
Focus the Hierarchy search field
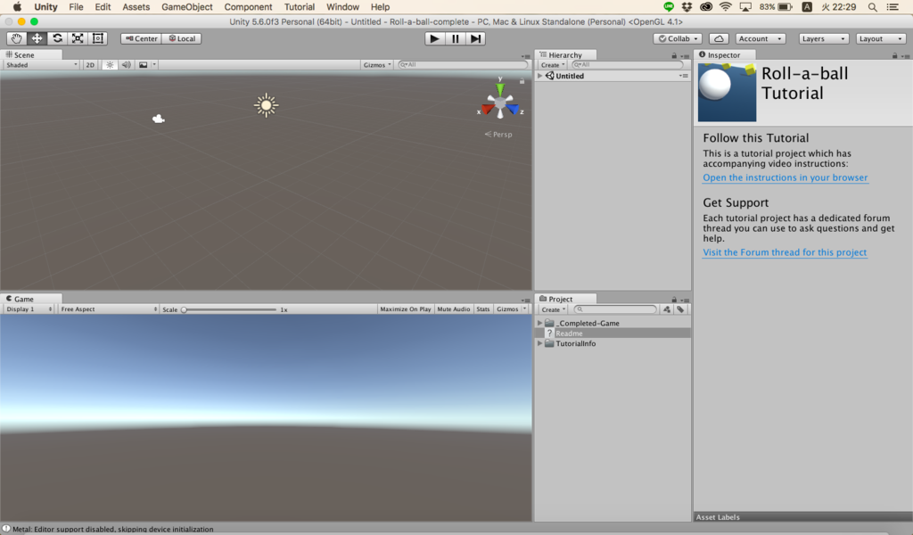pyautogui.click(x=627, y=64)
